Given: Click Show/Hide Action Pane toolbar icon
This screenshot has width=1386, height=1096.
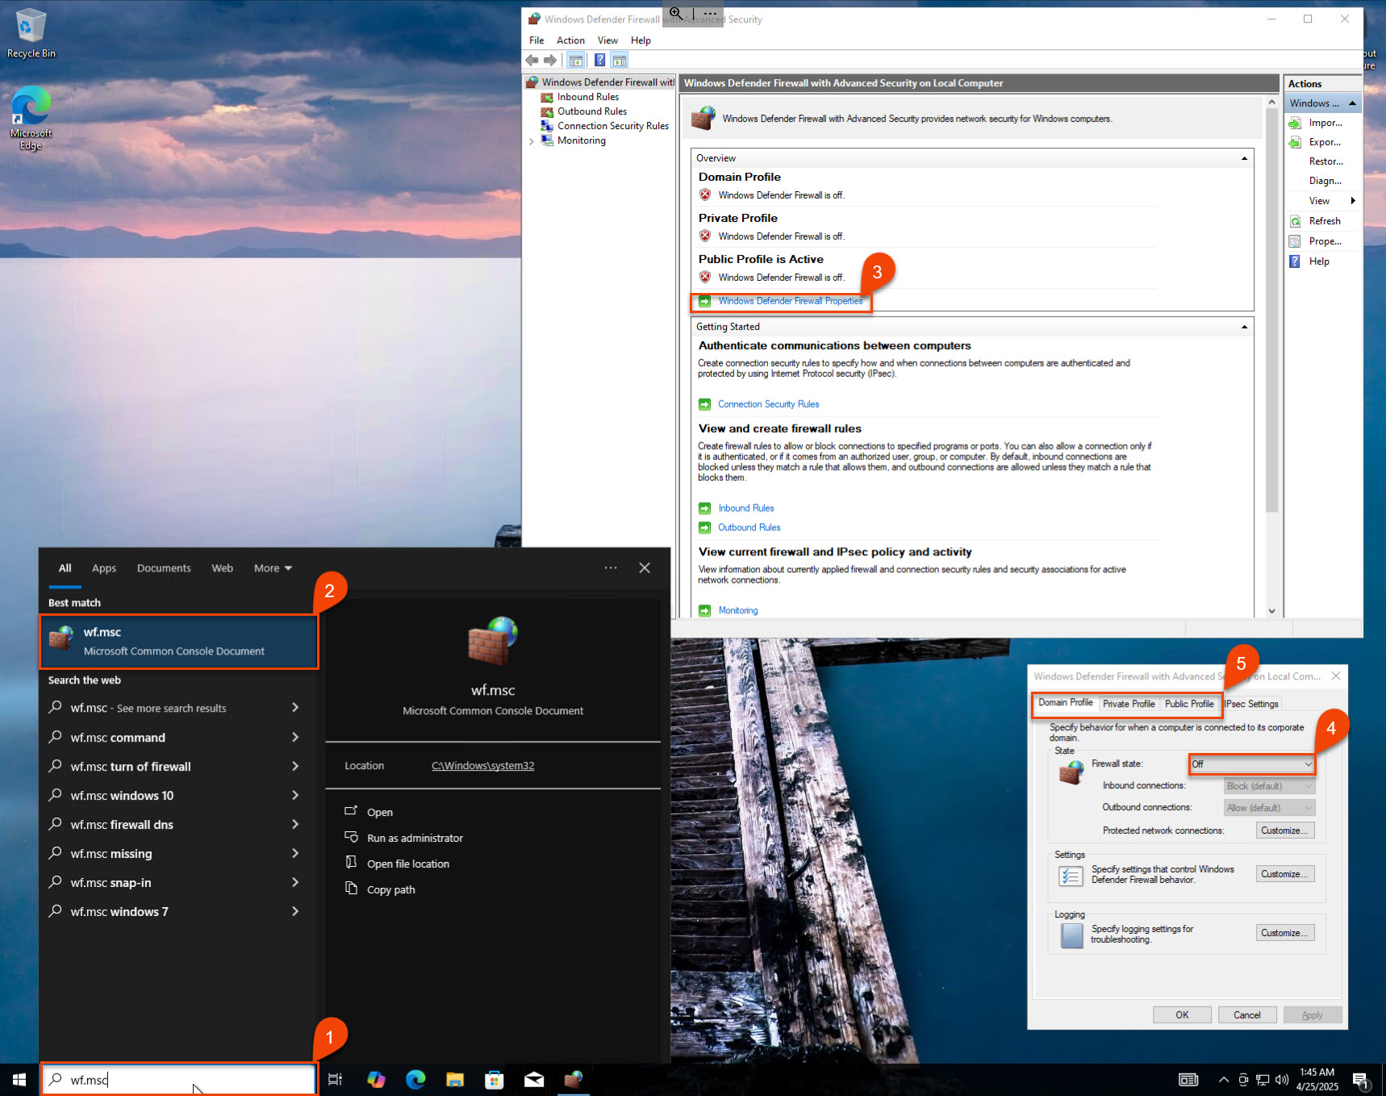Looking at the screenshot, I should [x=620, y=61].
